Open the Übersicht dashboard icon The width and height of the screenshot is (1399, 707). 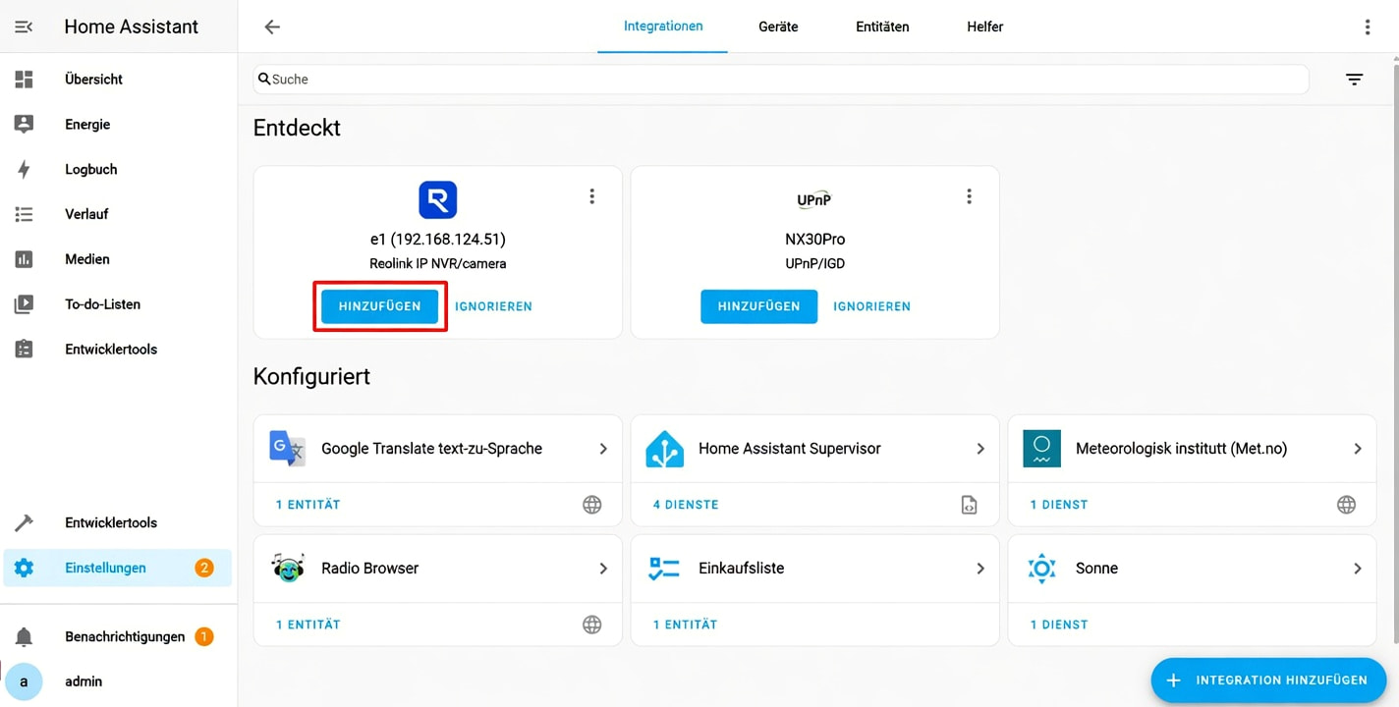[x=24, y=80]
